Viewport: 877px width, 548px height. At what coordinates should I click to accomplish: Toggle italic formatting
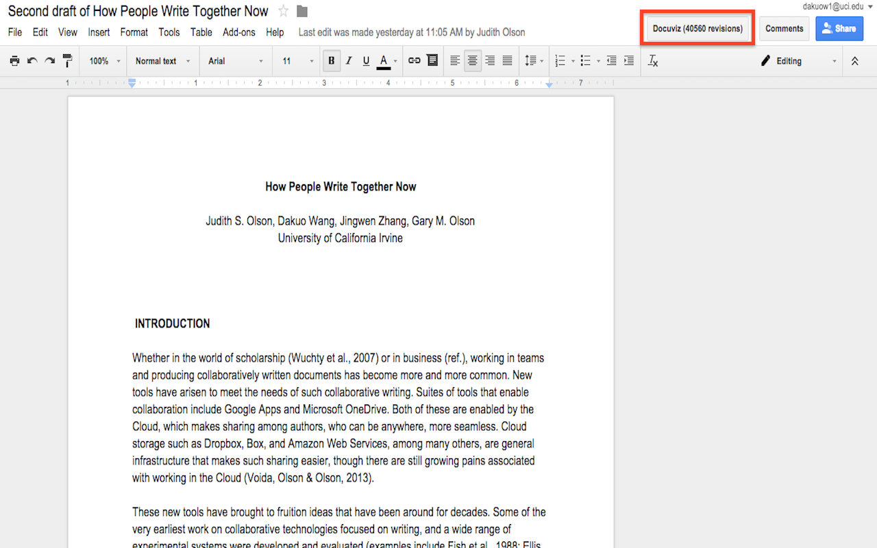pyautogui.click(x=349, y=61)
